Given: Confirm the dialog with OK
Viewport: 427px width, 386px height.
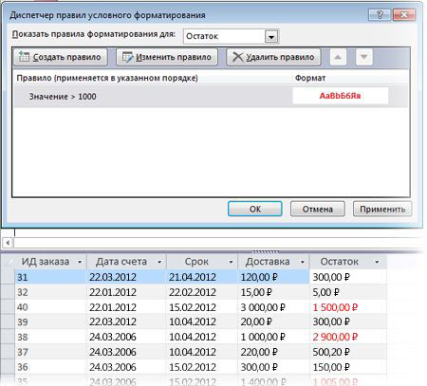Looking at the screenshot, I should click(x=255, y=209).
